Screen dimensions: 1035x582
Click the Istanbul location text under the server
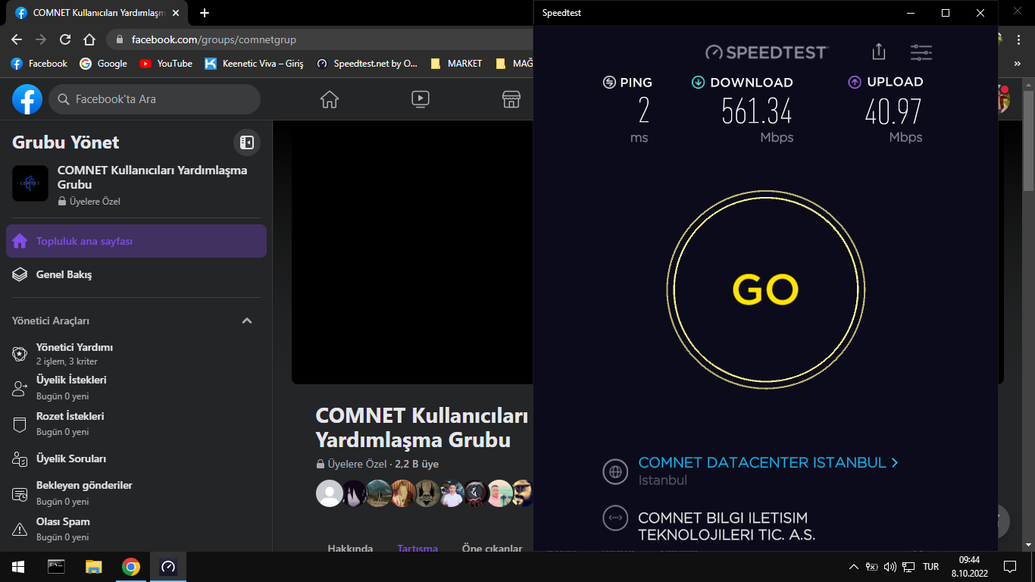tap(663, 480)
